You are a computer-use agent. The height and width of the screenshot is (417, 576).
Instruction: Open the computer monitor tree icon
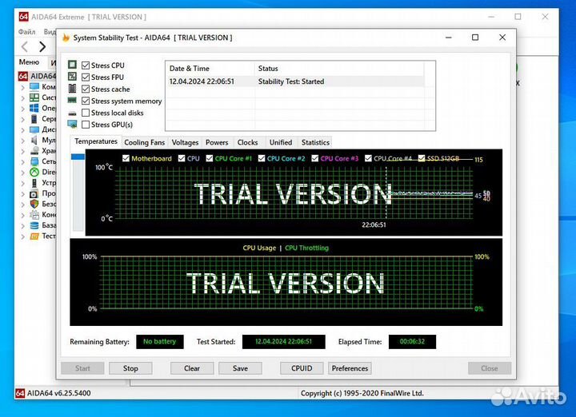coord(34,86)
